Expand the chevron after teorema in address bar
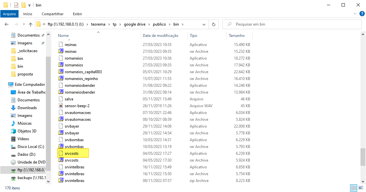The image size is (366, 192). 109,24
